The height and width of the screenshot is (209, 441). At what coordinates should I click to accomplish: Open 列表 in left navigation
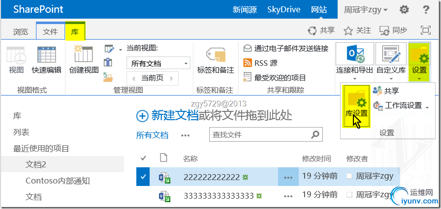[x=21, y=132]
